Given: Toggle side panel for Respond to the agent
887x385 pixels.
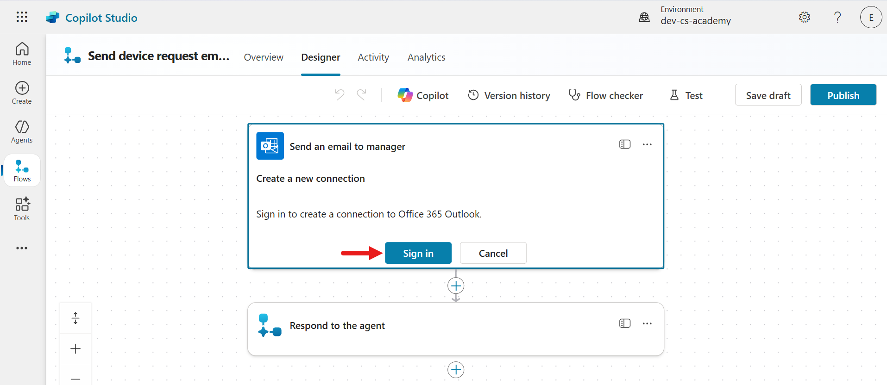Looking at the screenshot, I should (x=625, y=323).
